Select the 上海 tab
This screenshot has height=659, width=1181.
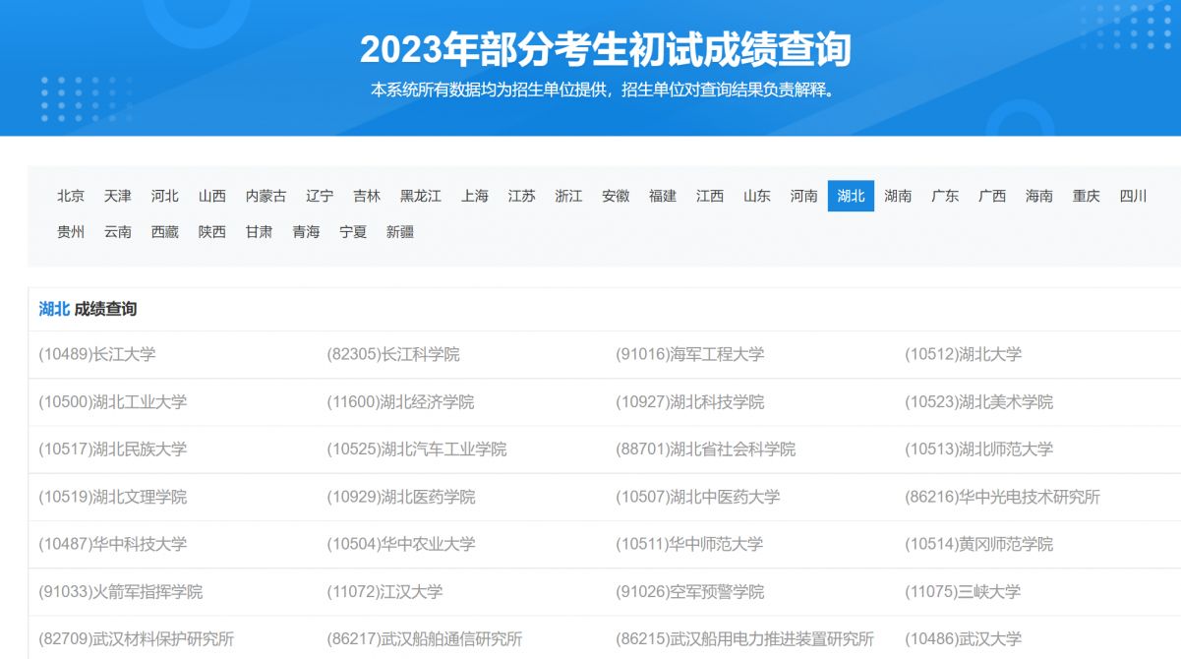tap(475, 196)
